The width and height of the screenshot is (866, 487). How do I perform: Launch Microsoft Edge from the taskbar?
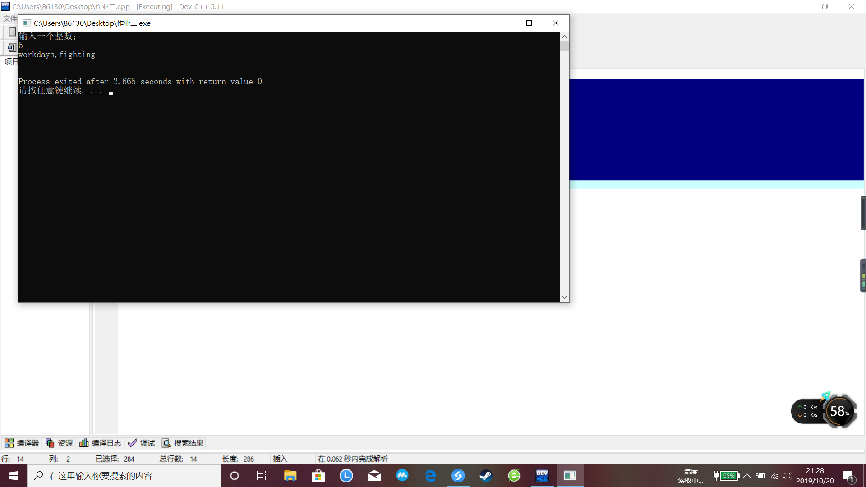click(430, 476)
